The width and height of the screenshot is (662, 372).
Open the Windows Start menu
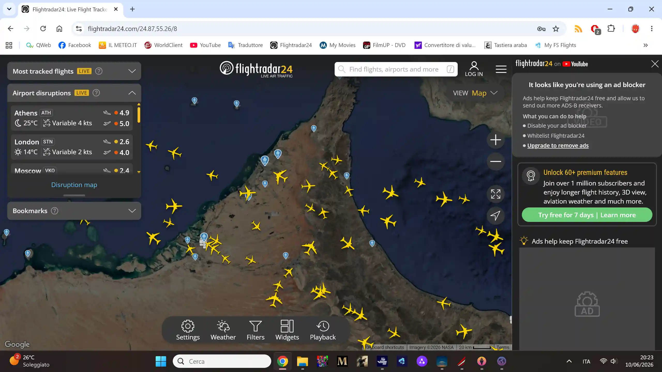(161, 361)
